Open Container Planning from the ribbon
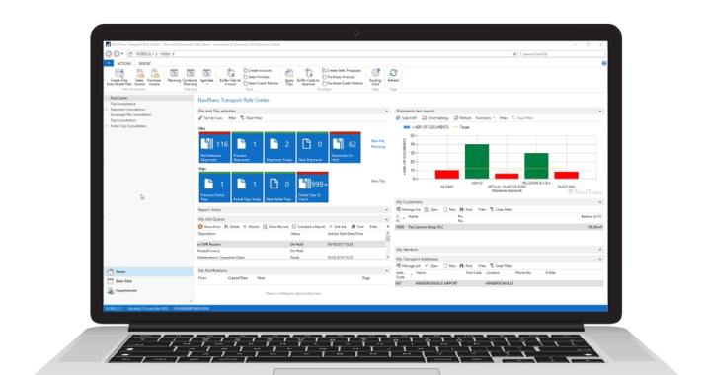The width and height of the screenshot is (711, 375). pos(190,77)
